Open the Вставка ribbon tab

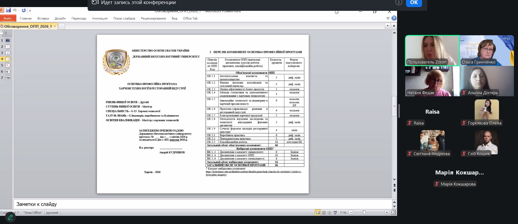pyautogui.click(x=43, y=18)
